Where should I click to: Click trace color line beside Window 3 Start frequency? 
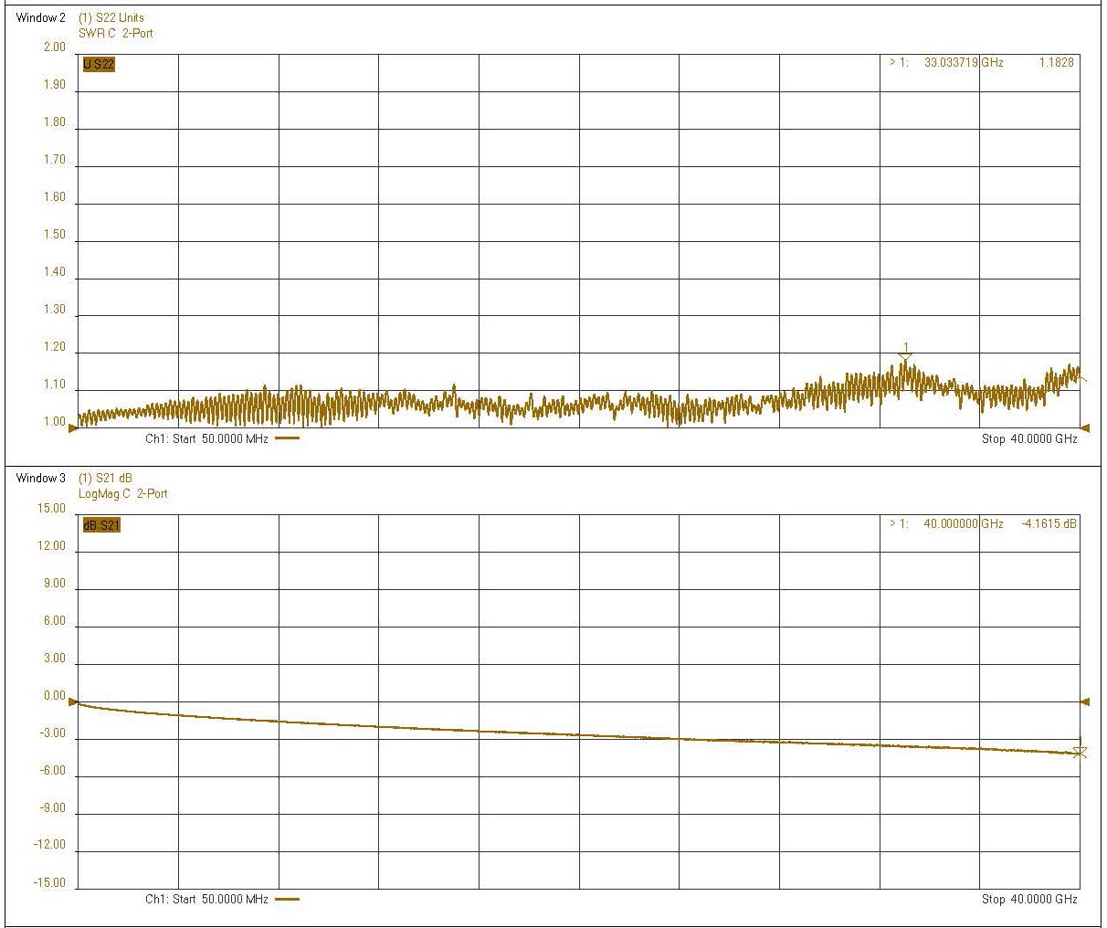point(287,899)
